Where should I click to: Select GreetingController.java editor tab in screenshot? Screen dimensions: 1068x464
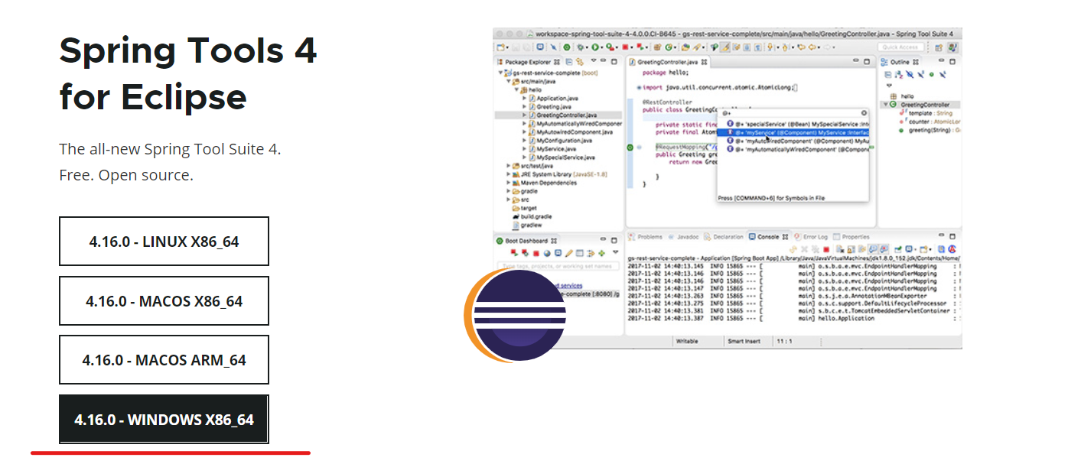(x=667, y=61)
